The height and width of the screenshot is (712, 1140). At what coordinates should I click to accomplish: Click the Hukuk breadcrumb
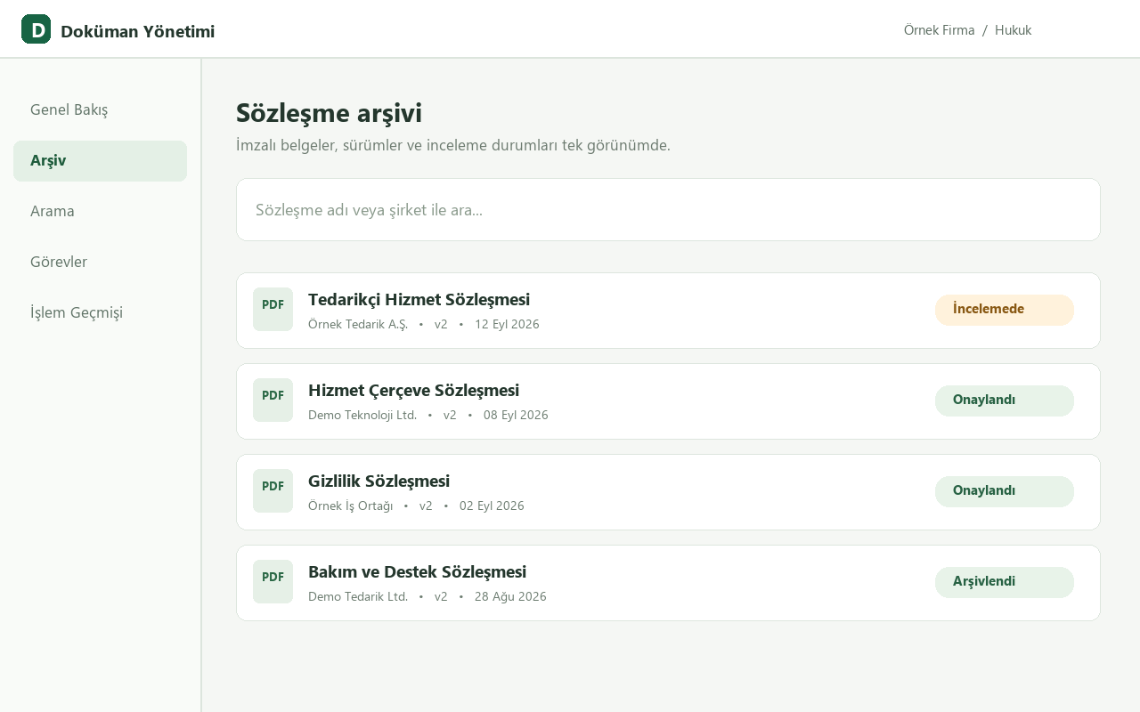click(1013, 30)
